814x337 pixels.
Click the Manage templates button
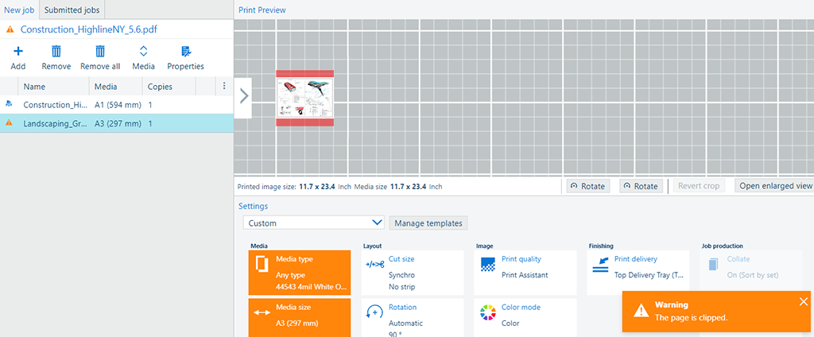tap(428, 223)
